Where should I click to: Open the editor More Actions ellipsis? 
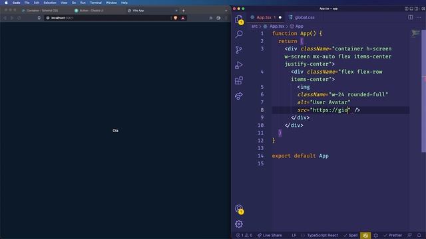click(419, 17)
